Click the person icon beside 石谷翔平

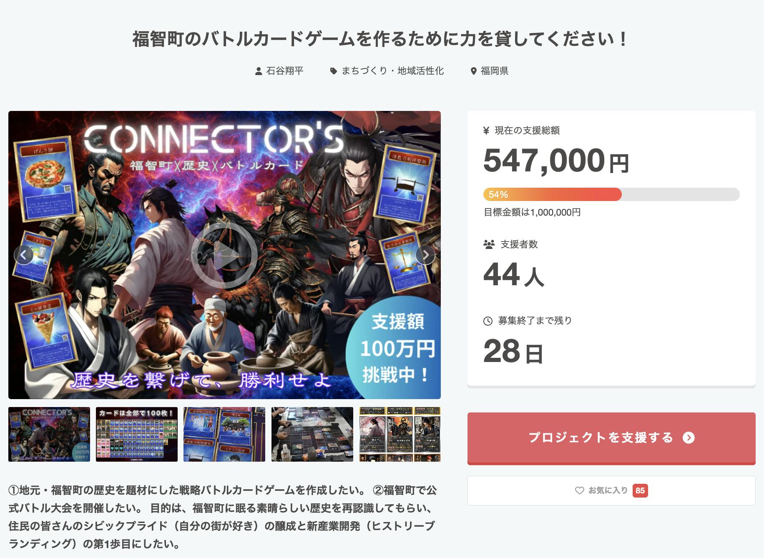pos(259,71)
